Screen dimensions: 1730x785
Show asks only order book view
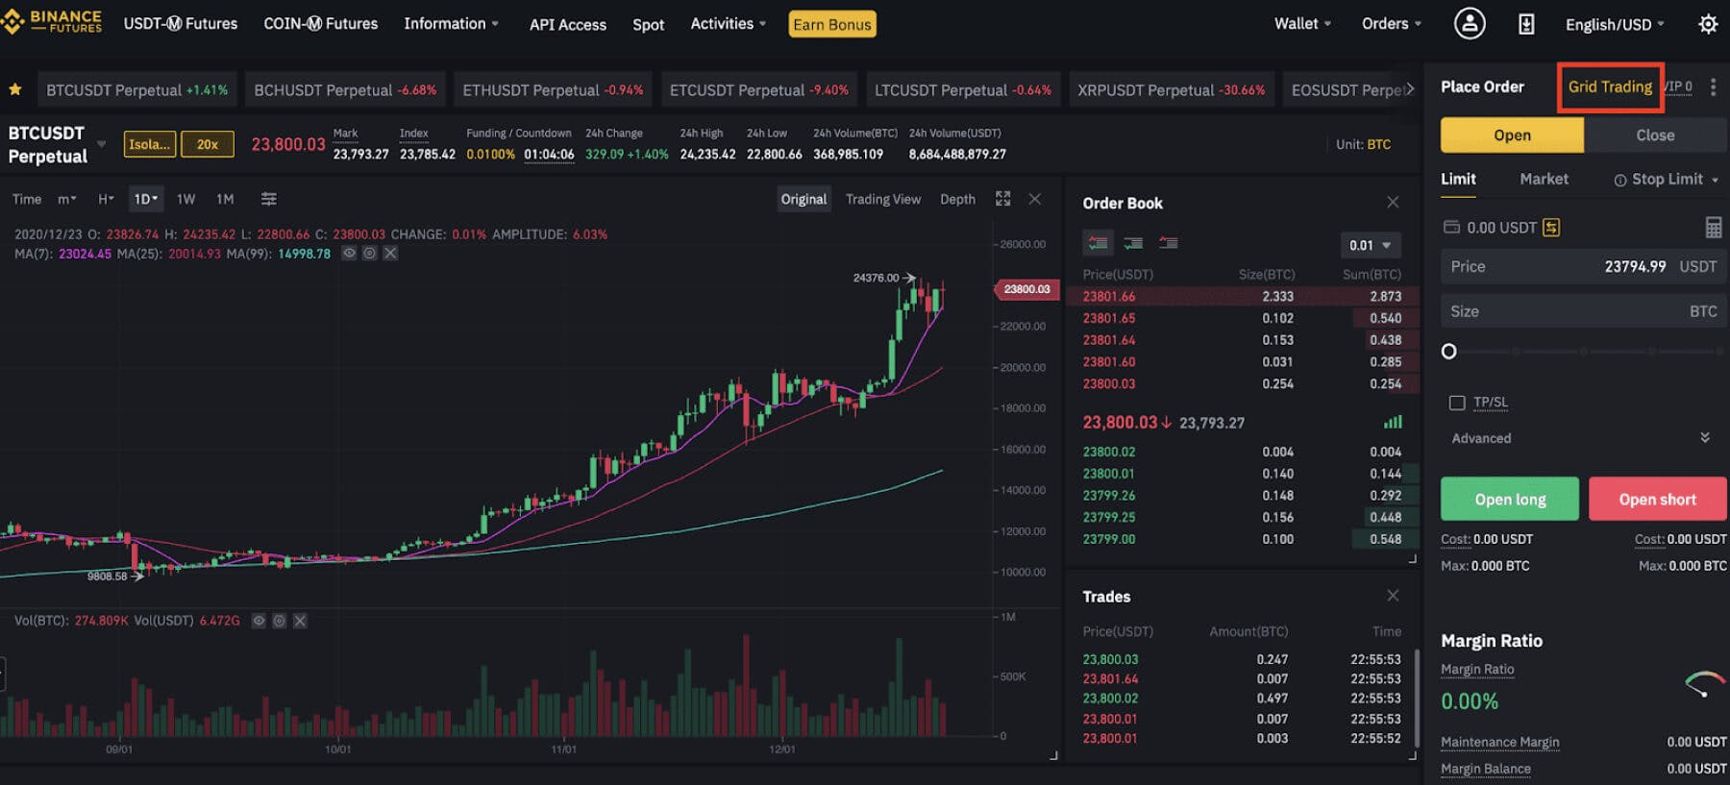[x=1169, y=243]
